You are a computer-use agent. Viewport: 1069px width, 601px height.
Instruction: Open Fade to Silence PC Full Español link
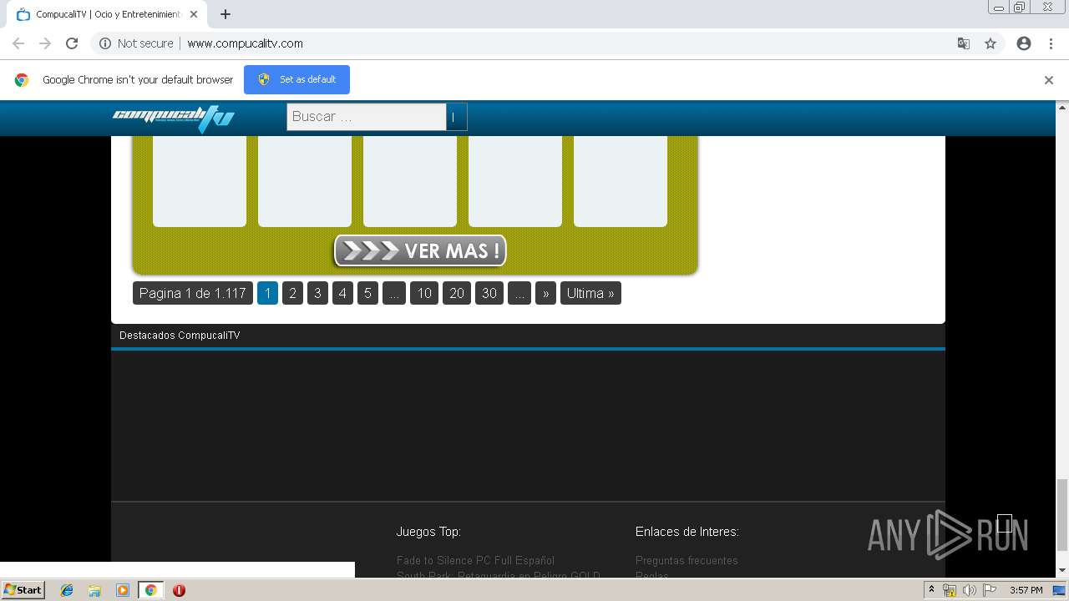475,560
